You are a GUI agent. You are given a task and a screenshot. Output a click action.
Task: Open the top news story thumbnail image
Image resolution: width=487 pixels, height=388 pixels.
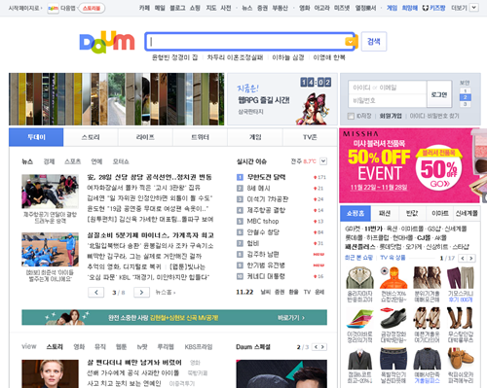50,192
